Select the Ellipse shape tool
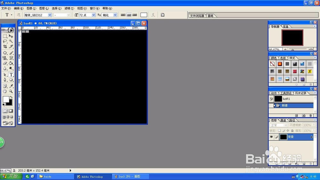The height and width of the screenshot is (180, 320). 11,80
